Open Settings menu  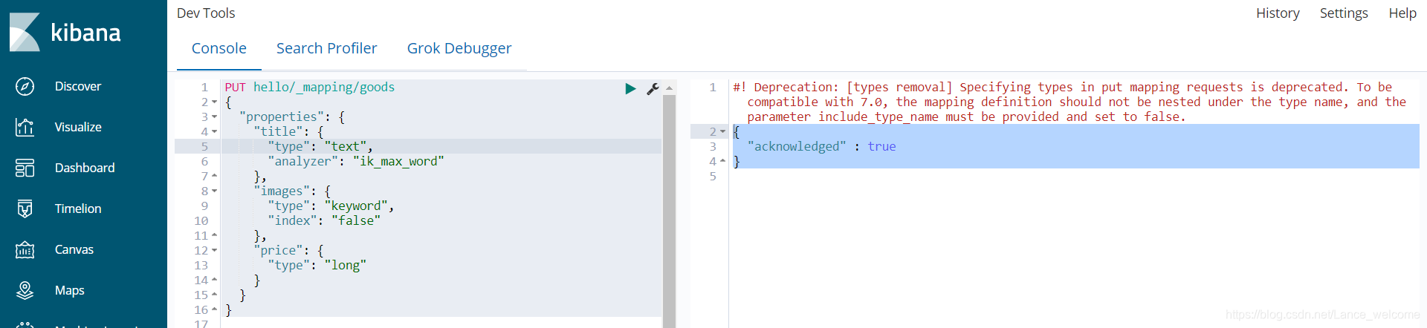click(x=1344, y=13)
